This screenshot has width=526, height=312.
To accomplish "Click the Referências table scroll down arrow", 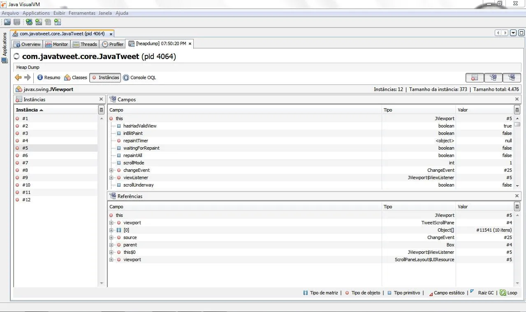I will (517, 283).
